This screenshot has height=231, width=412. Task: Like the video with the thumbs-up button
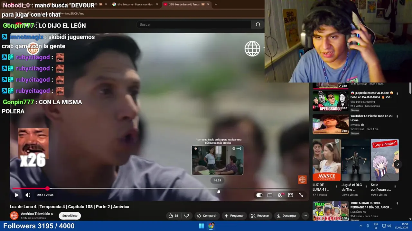pos(173,216)
